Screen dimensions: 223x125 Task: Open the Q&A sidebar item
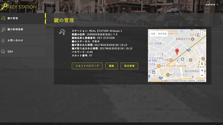point(23,51)
